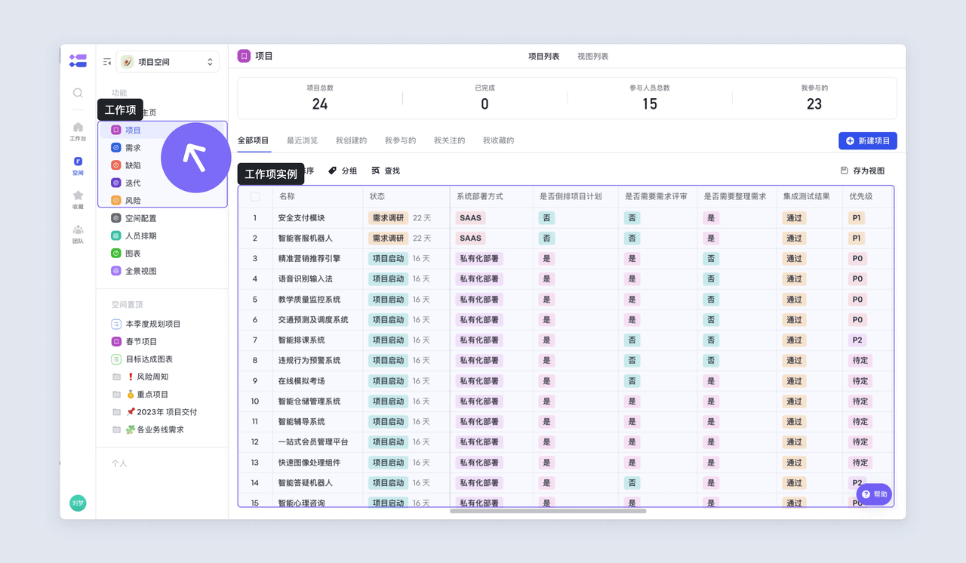The image size is (966, 563).
Task: Switch to the 最近浏览 tab
Action: (302, 140)
